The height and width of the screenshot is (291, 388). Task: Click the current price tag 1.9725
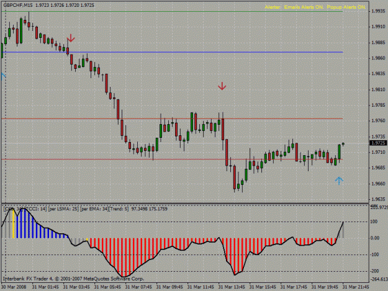click(378, 143)
